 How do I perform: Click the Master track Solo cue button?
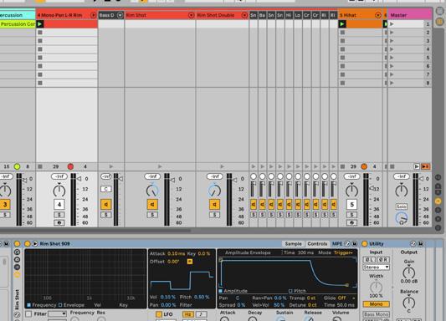pos(401,206)
